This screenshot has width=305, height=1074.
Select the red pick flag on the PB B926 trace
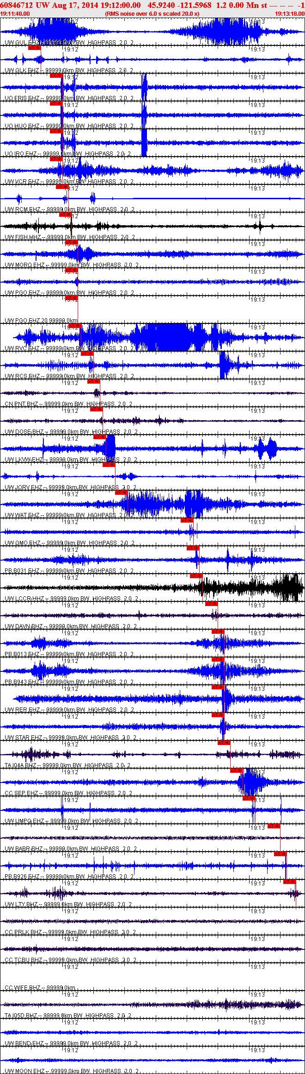pyautogui.click(x=281, y=854)
